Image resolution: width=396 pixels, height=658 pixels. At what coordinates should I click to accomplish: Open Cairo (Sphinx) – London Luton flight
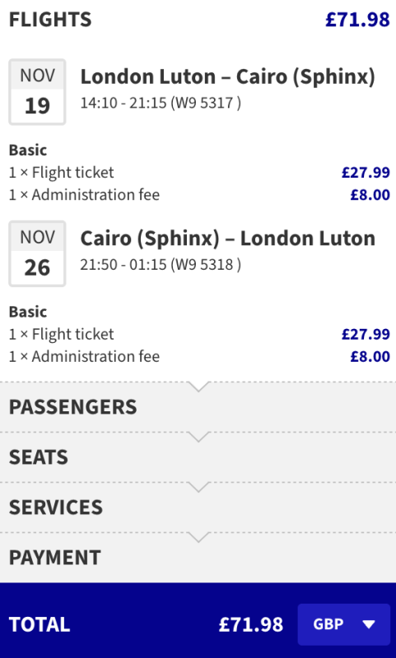[227, 239]
